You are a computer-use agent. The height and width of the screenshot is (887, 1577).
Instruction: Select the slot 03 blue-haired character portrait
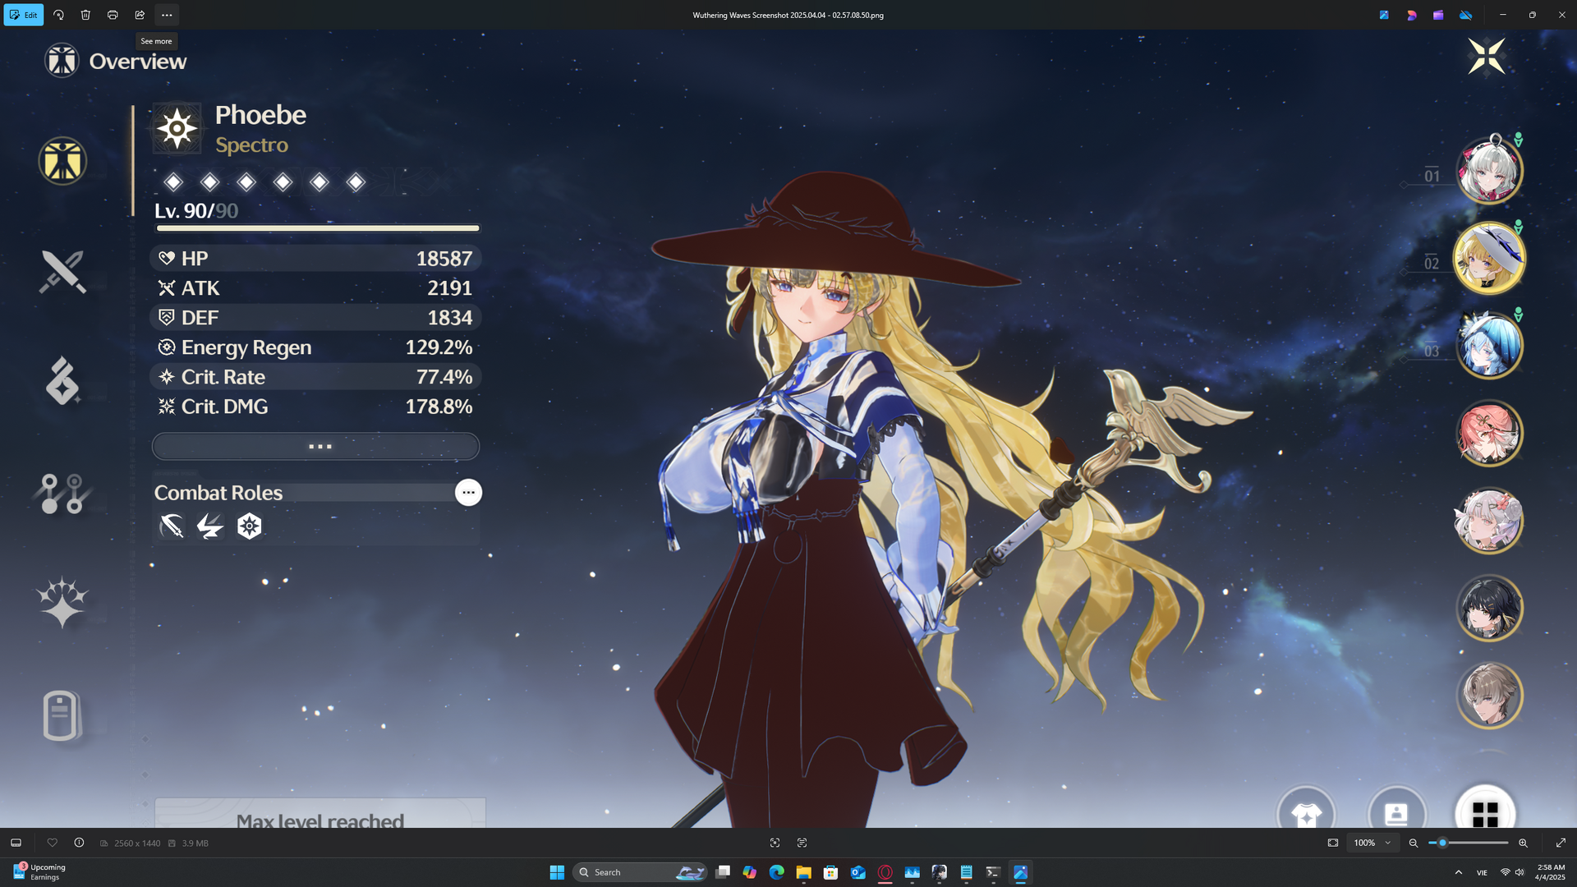1489,345
